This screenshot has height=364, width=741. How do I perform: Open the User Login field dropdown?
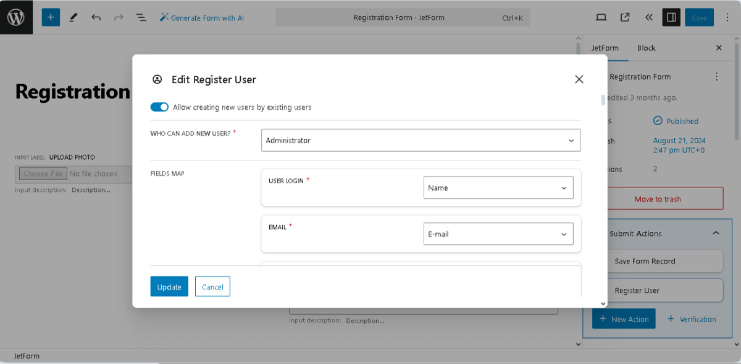tap(498, 188)
